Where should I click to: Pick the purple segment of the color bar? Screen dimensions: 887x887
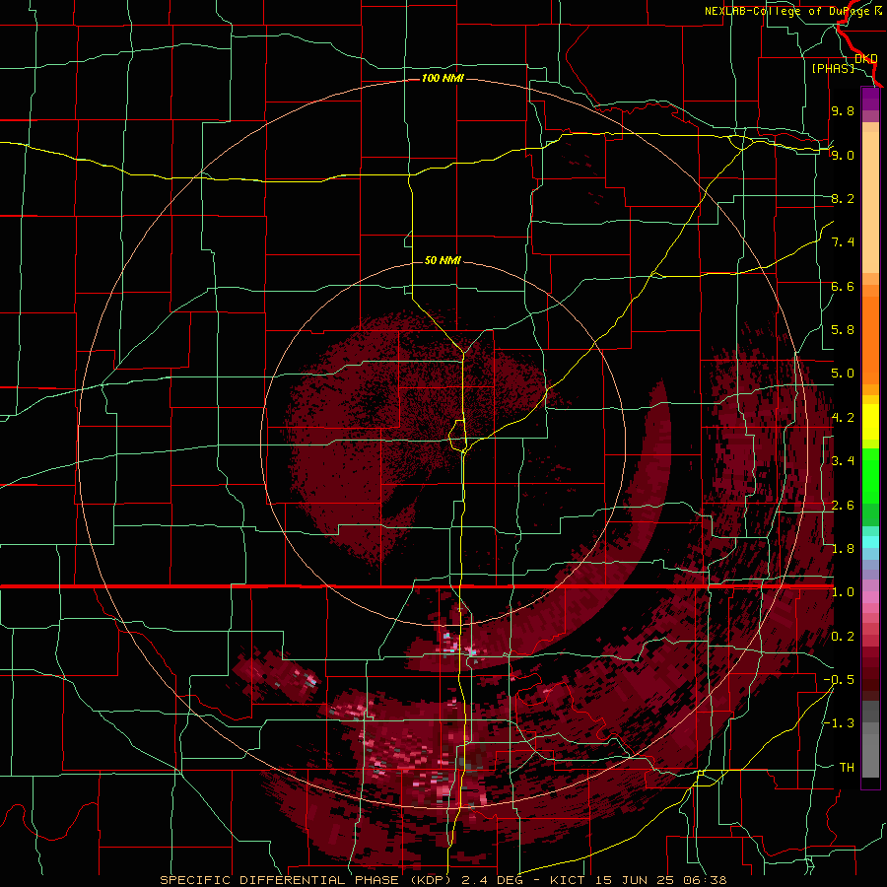tap(870, 99)
